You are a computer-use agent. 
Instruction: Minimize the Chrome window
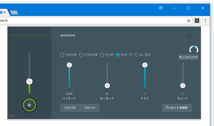175,8
